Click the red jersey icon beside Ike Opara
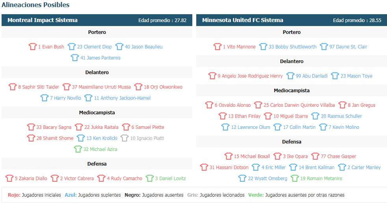Viewport: 387px width, 203px height. [x=277, y=156]
